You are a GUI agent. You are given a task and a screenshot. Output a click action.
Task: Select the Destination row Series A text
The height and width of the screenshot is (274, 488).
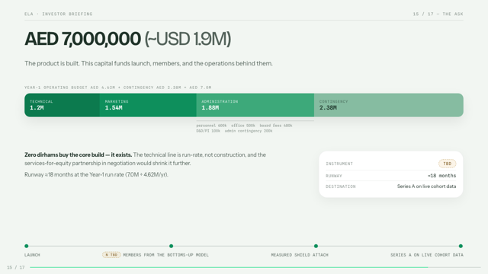pyautogui.click(x=426, y=186)
